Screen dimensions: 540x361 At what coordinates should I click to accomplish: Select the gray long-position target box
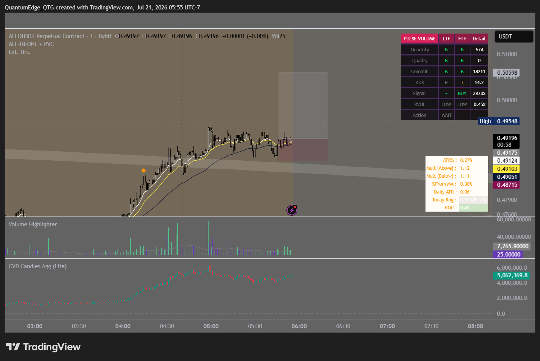303,106
